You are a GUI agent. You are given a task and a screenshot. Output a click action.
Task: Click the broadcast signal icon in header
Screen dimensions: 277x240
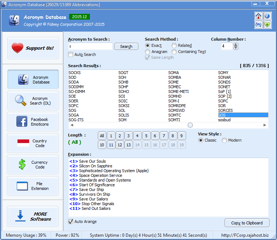pyautogui.click(x=258, y=25)
